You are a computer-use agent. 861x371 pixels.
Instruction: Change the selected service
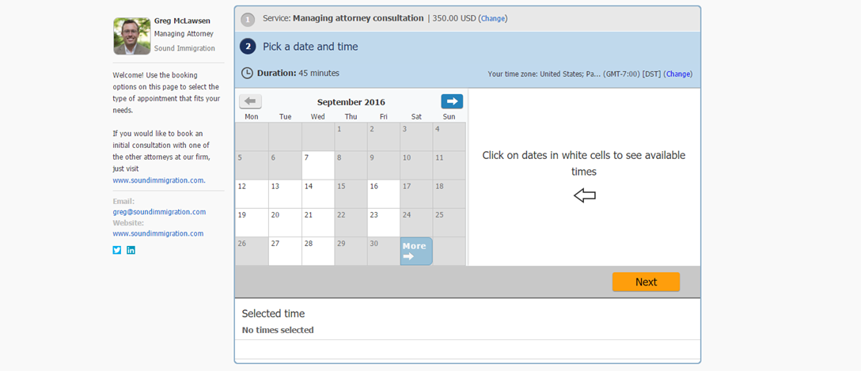click(492, 19)
